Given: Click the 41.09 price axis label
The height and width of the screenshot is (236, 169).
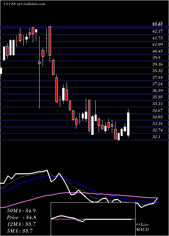Looking at the screenshot, I should 158,45.
